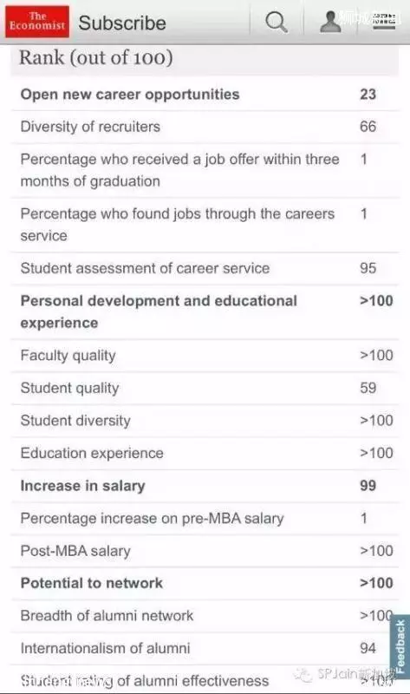
Task: Click Breadth of alumni network row
Action: coord(205,616)
